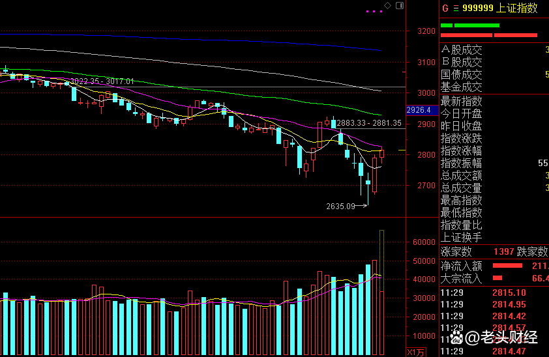The height and width of the screenshot is (357, 549).
Task: Click the 2883.33 - 2881.35 gap label
Action: click(368, 122)
